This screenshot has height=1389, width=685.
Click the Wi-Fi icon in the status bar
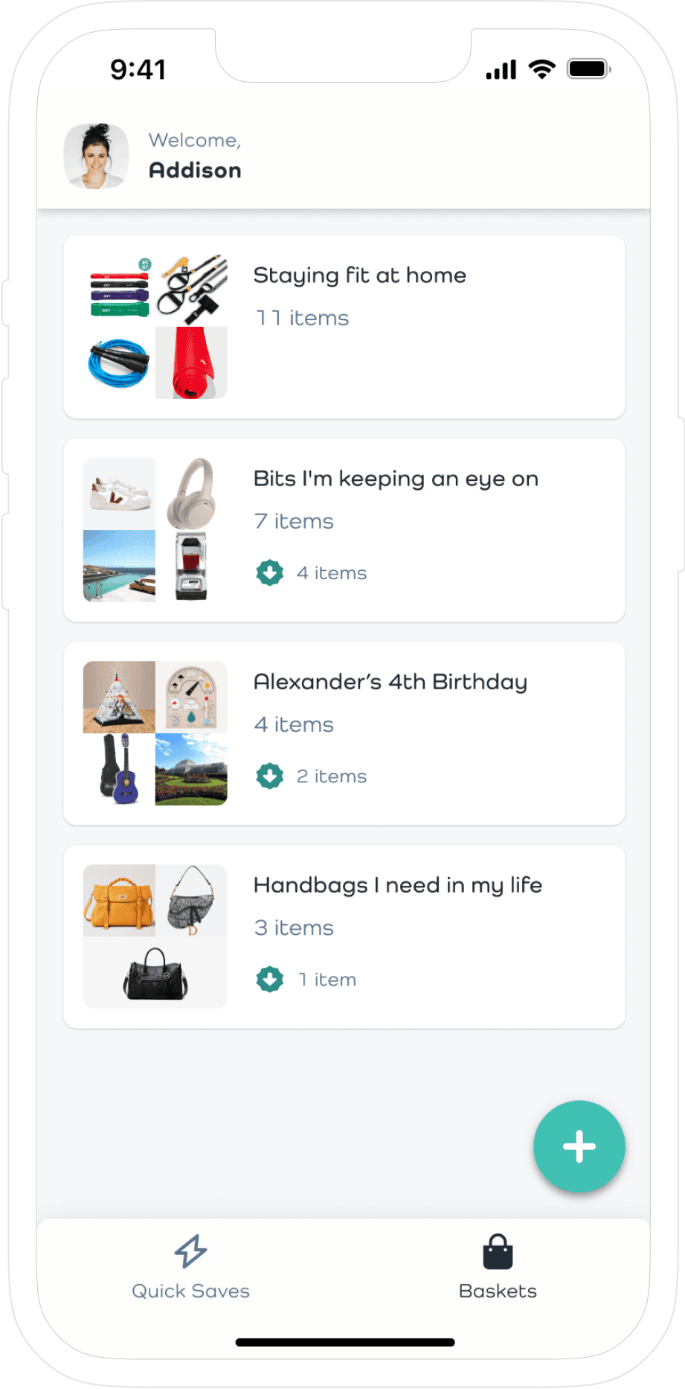click(541, 68)
